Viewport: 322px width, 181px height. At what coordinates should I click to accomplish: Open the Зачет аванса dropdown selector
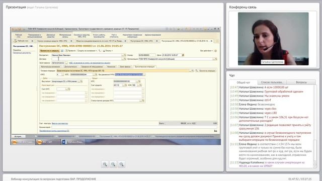tap(66, 63)
